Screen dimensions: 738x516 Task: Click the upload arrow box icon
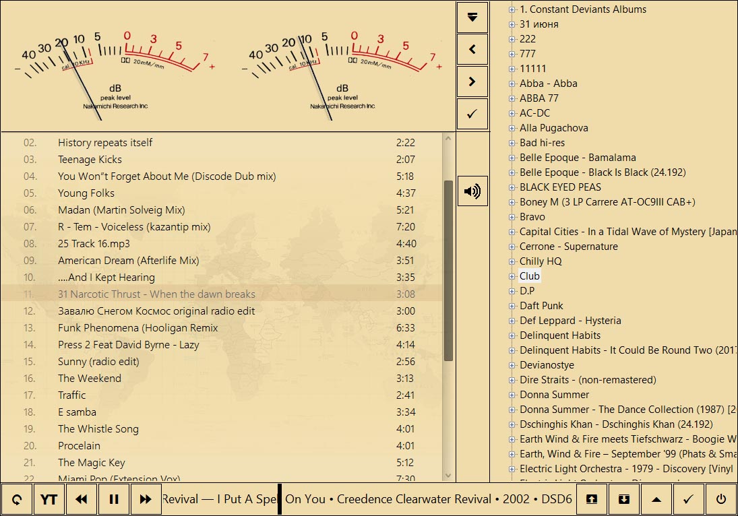click(592, 499)
